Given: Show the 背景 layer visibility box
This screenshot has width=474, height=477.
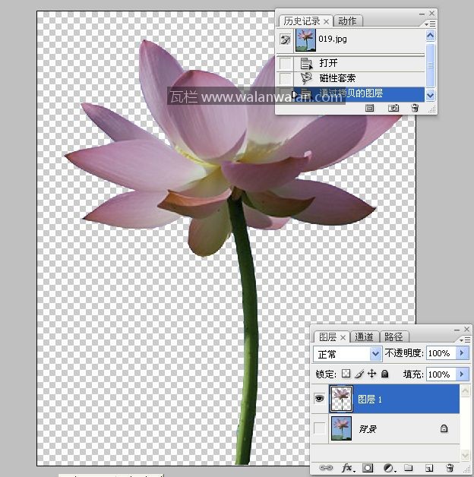Looking at the screenshot, I should [320, 429].
